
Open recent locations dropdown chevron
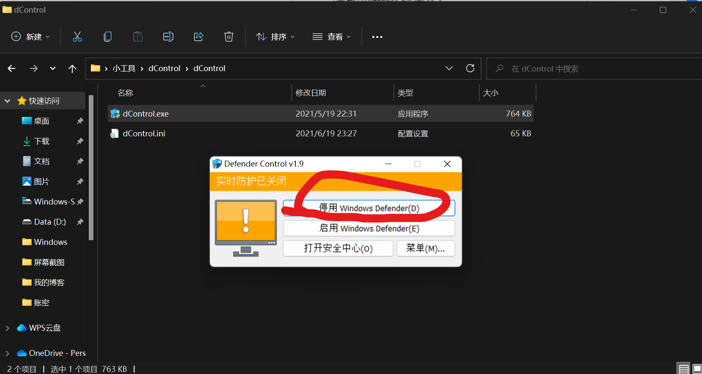tap(53, 68)
